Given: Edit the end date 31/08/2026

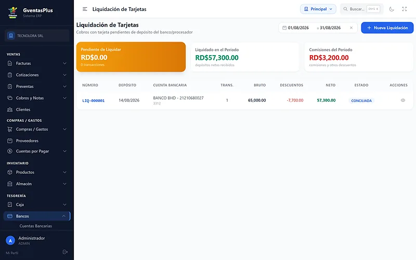Looking at the screenshot, I should coord(330,28).
